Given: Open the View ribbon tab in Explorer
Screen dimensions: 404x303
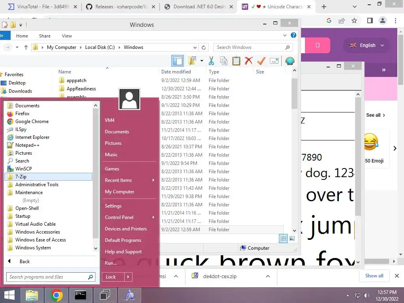Looking at the screenshot, I should (67, 36).
